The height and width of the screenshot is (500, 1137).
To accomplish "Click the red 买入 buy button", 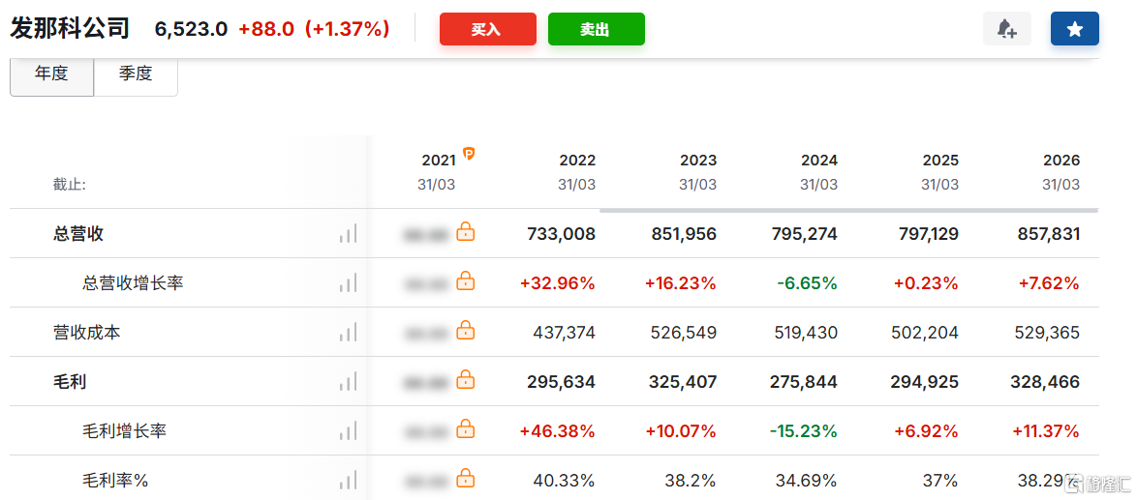I will pos(488,29).
